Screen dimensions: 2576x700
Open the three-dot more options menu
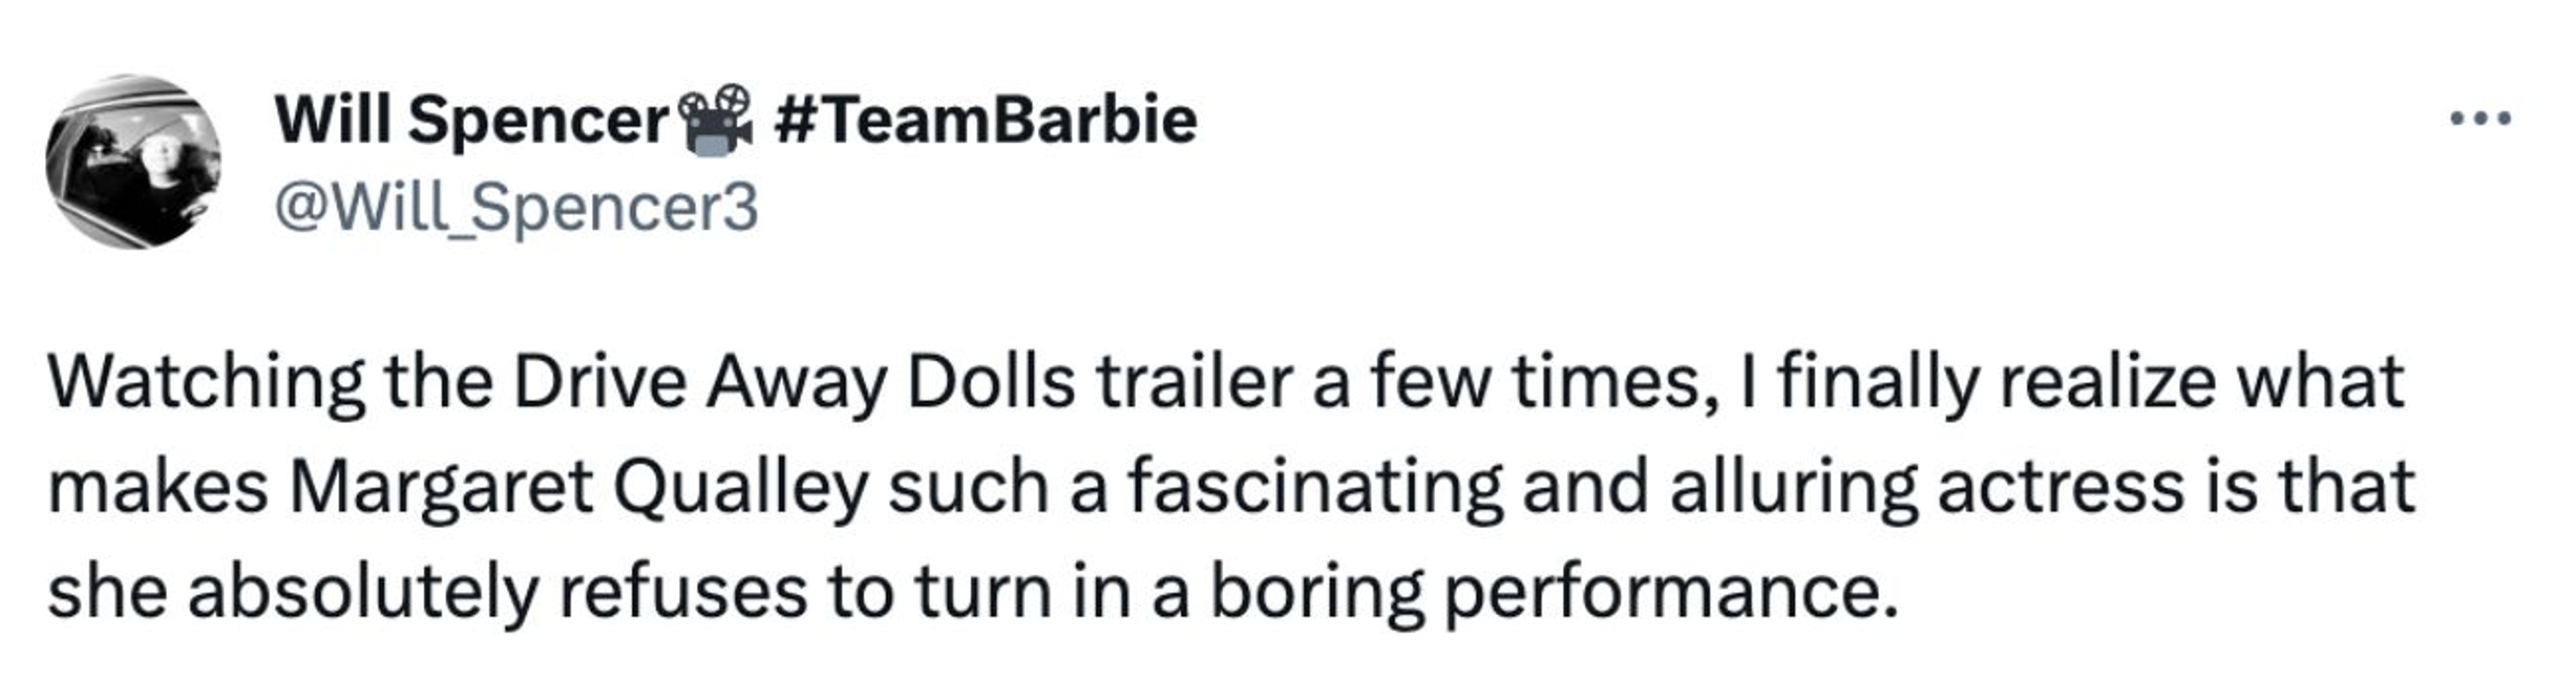pos(2480,120)
